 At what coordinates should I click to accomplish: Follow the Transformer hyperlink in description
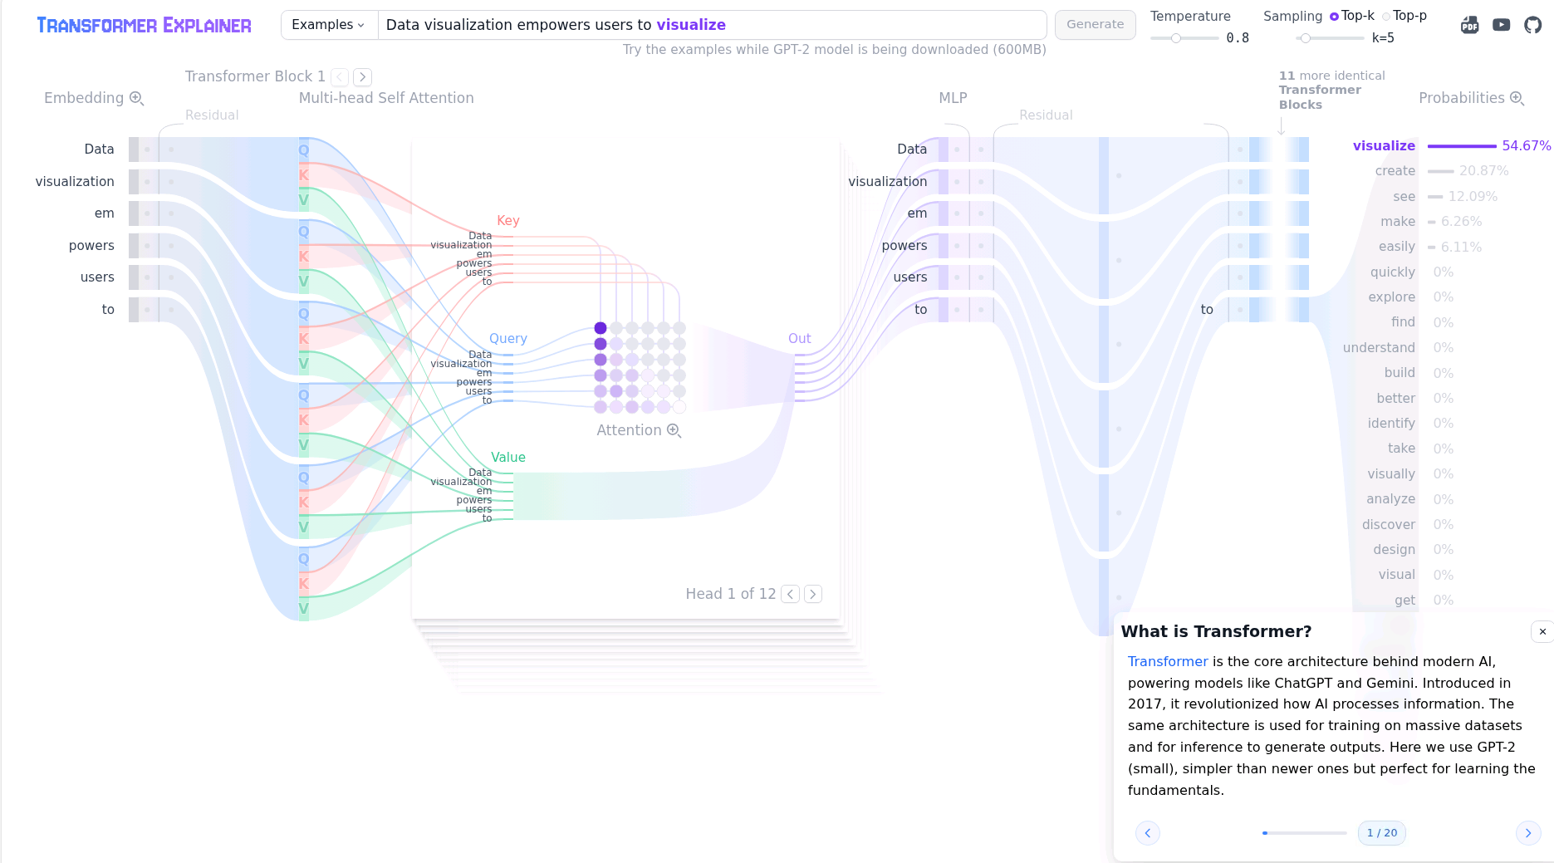1167,661
